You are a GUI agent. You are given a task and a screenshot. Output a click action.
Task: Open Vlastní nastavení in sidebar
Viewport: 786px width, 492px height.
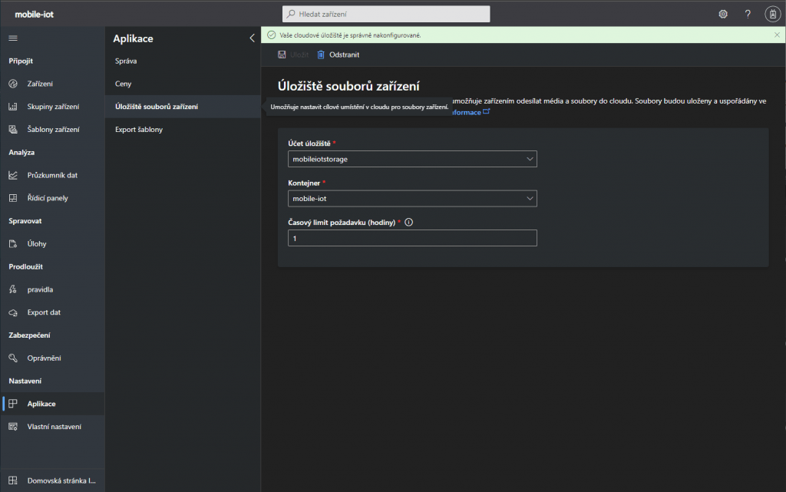54,427
